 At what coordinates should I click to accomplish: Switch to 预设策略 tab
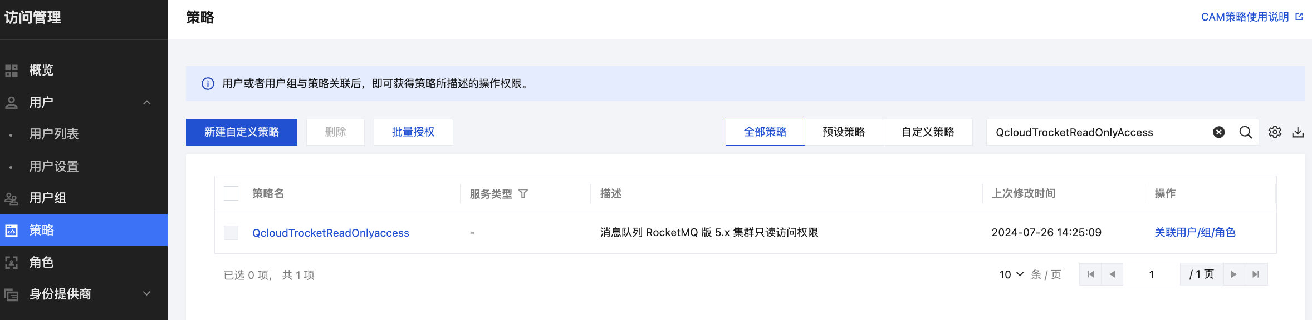pos(844,132)
